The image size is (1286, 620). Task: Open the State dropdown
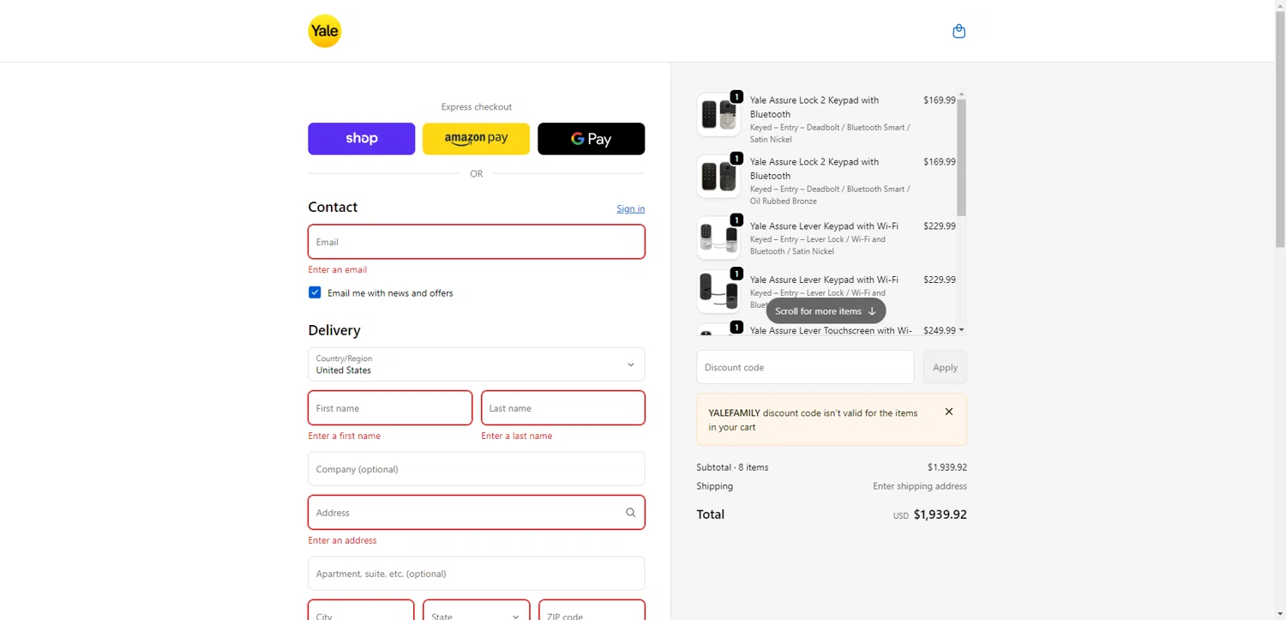[476, 611]
